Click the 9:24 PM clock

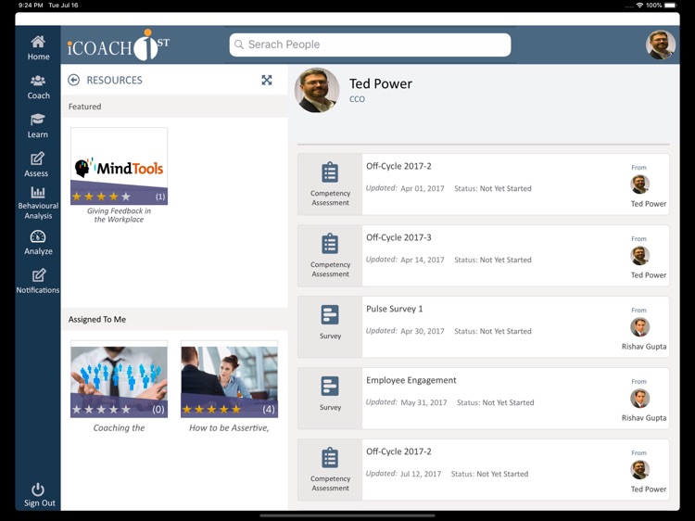pos(31,6)
